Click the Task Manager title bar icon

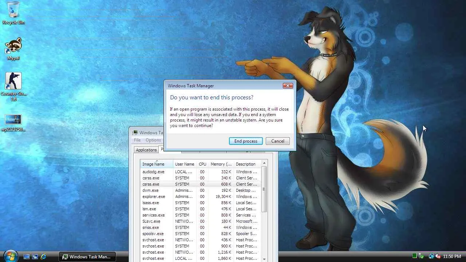coord(135,133)
